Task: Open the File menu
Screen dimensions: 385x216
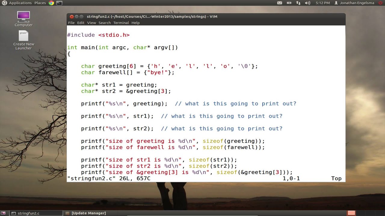Action: (71, 23)
